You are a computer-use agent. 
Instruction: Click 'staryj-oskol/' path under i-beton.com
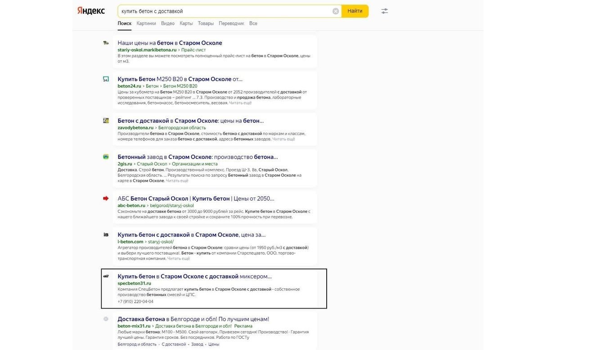point(161,242)
